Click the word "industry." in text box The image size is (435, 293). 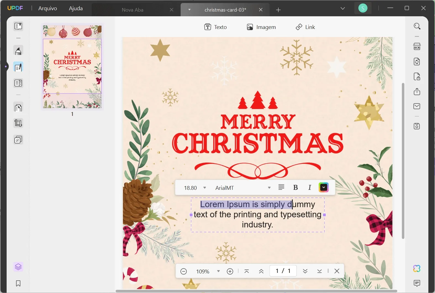click(x=257, y=225)
